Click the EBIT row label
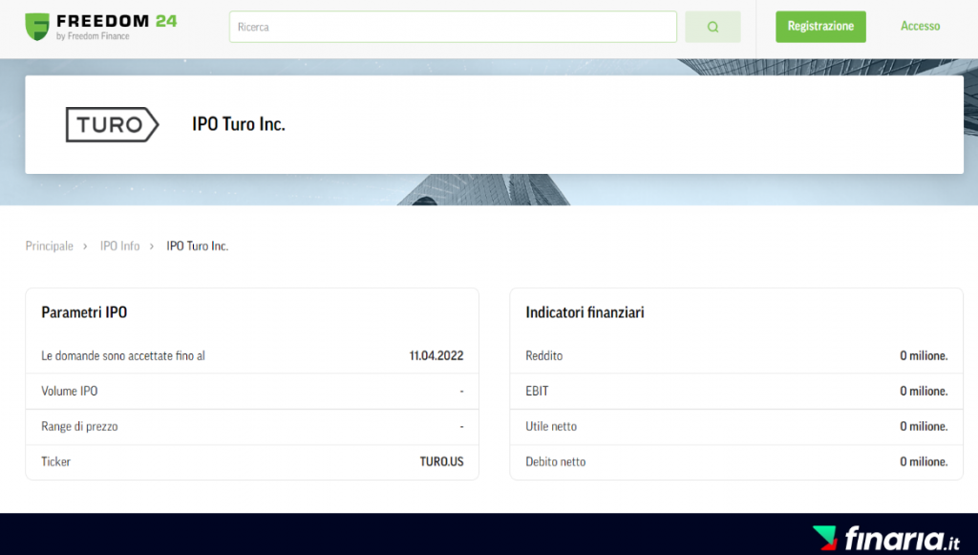 pos(537,391)
